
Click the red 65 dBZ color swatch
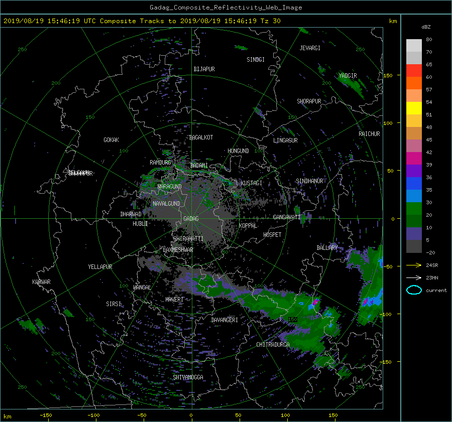tap(414, 70)
